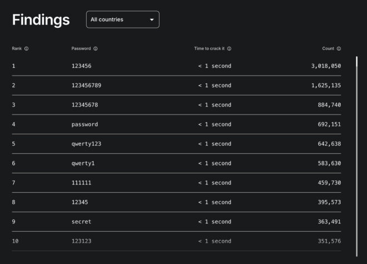
Task: Click info icon next to Time to crack it
Action: click(x=229, y=49)
